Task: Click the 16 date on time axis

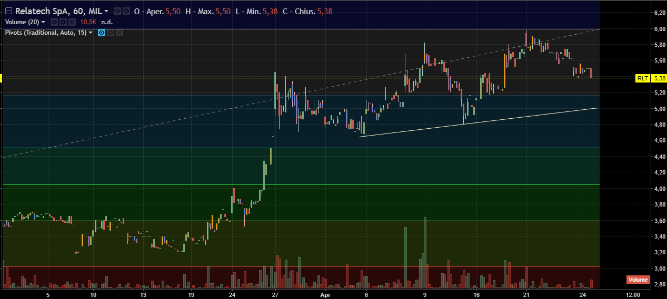Action: (x=476, y=294)
